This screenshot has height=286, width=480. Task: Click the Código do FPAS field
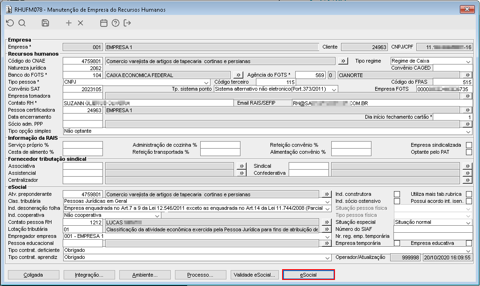pos(452,82)
